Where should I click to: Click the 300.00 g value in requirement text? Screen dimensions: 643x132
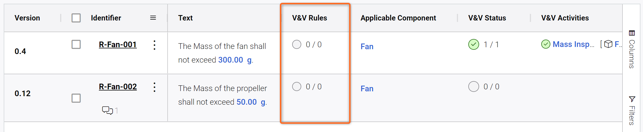tap(235, 60)
